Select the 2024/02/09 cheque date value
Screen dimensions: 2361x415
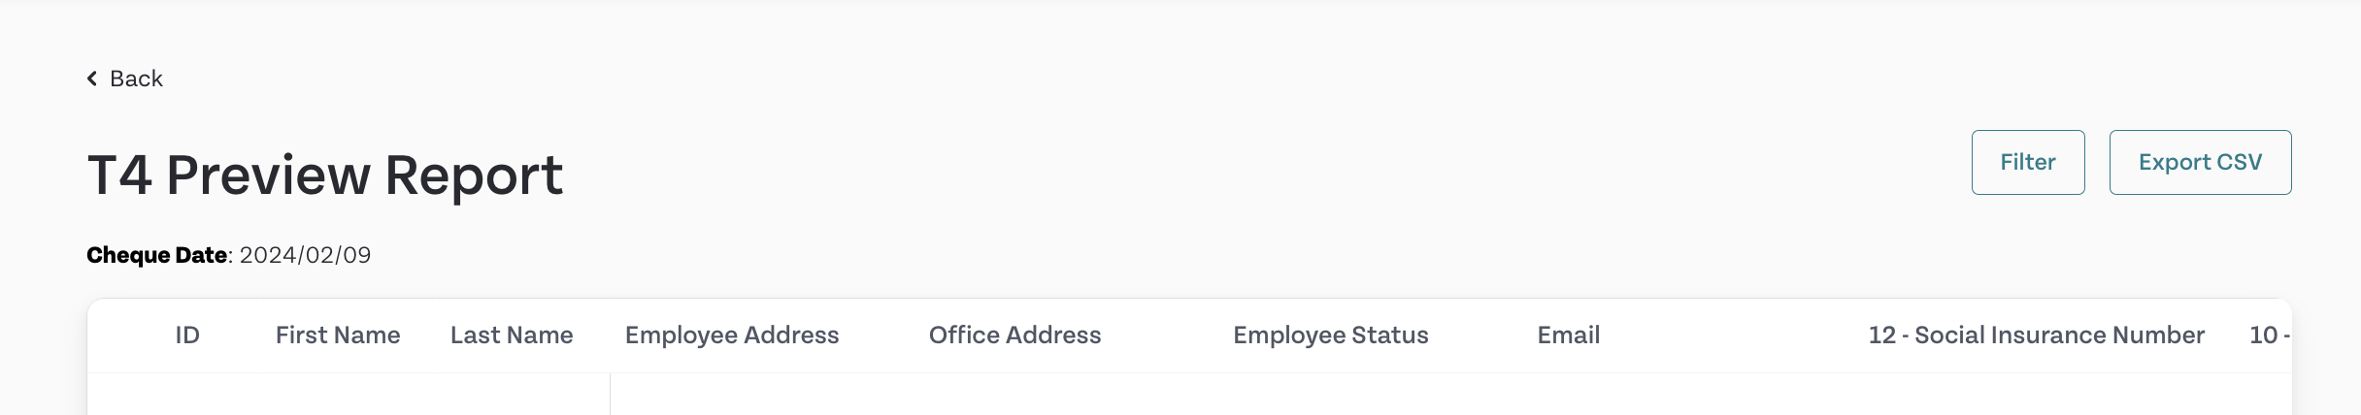(305, 255)
